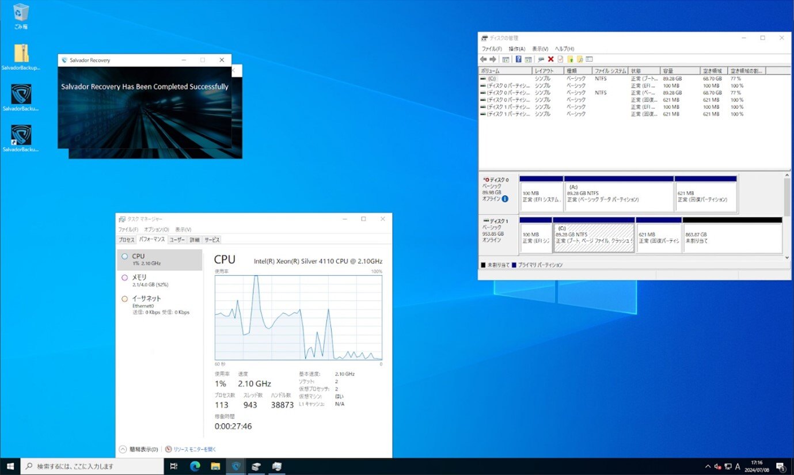
Task: Switch to Task Manager taskbar icon
Action: [277, 466]
